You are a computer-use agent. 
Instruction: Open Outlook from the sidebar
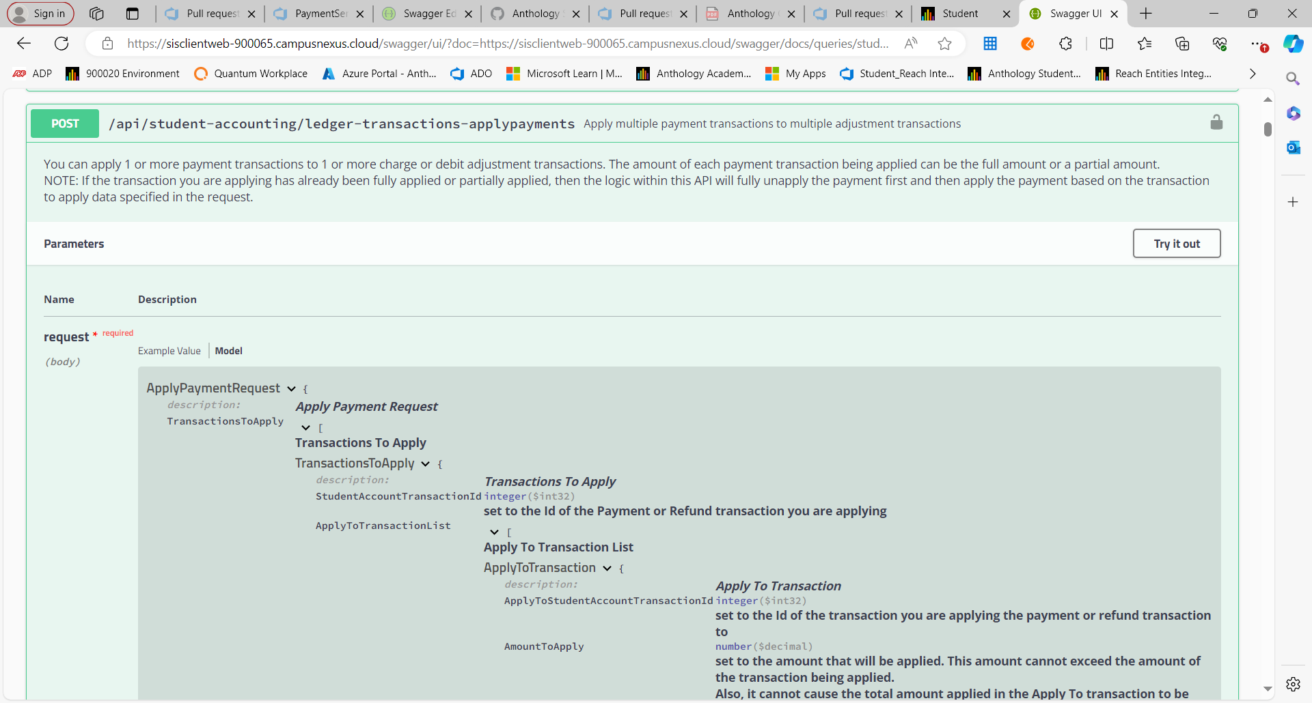tap(1293, 147)
